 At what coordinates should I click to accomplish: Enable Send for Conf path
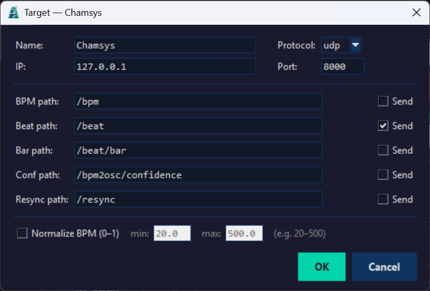click(383, 174)
